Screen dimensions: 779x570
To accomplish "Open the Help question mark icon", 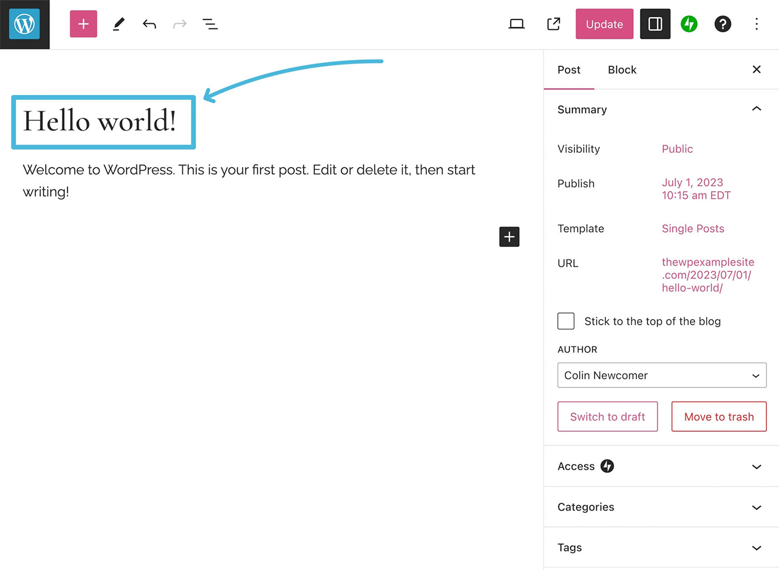I will coord(723,24).
